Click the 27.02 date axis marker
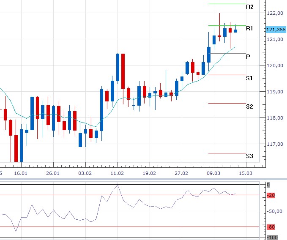 [181, 173]
